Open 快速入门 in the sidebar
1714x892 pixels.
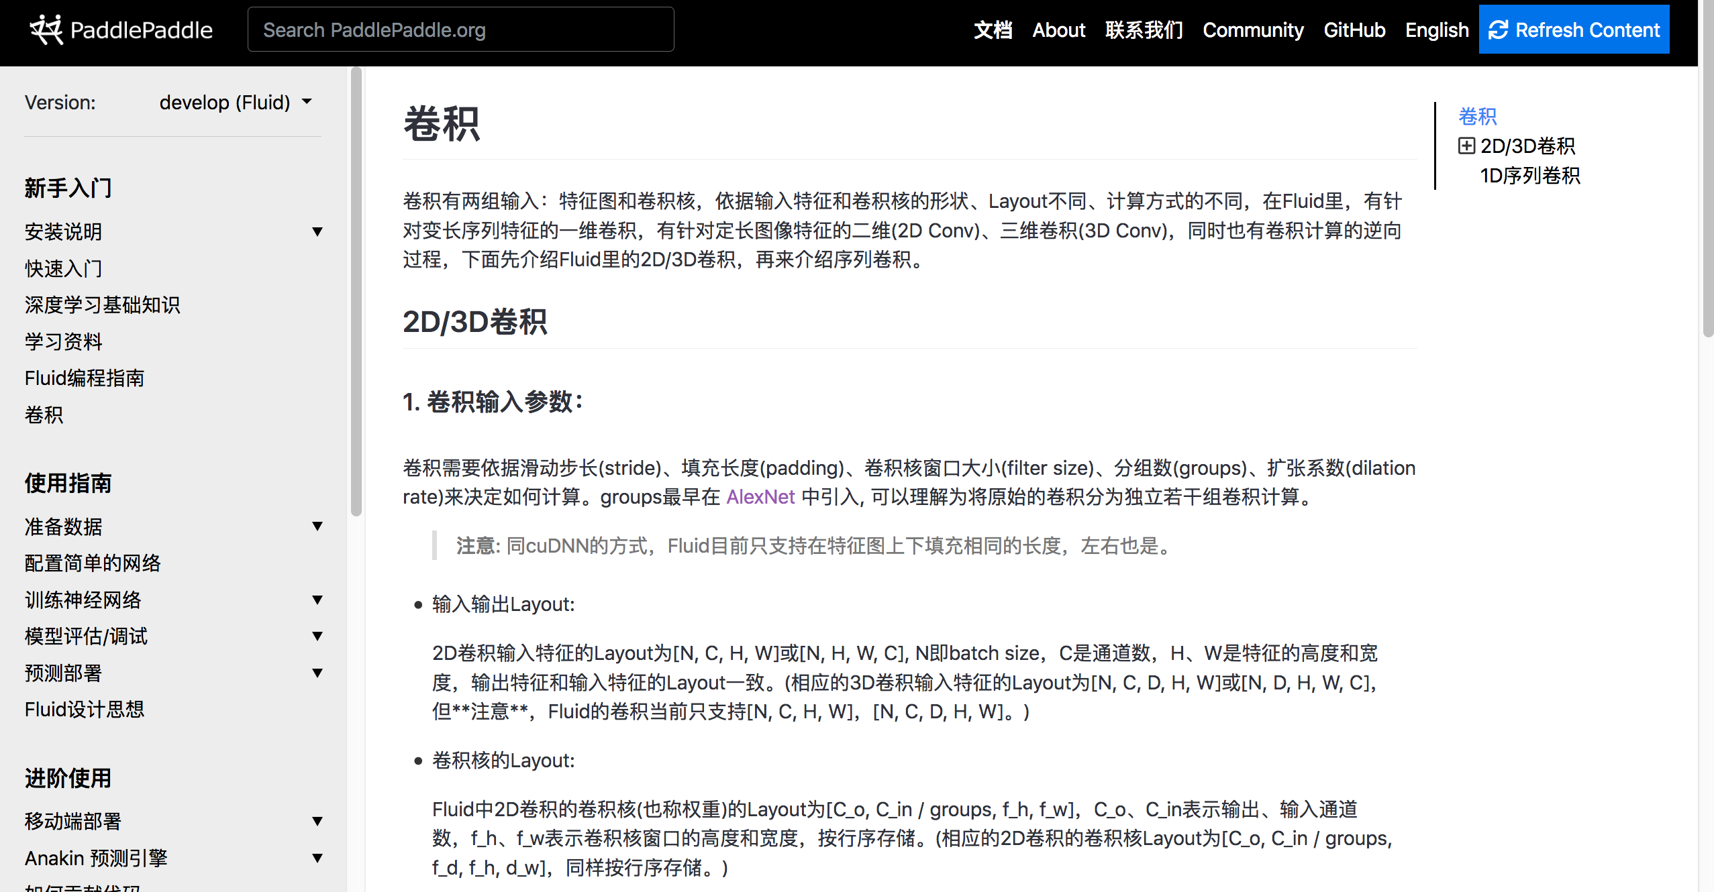click(63, 269)
